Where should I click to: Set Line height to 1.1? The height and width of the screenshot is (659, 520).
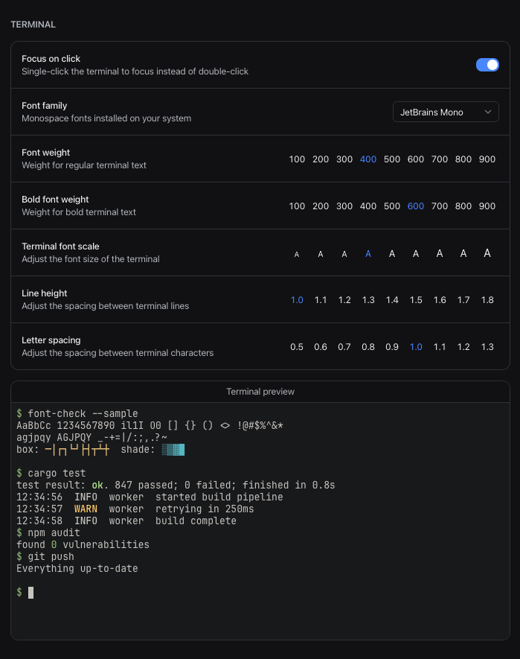coord(321,300)
